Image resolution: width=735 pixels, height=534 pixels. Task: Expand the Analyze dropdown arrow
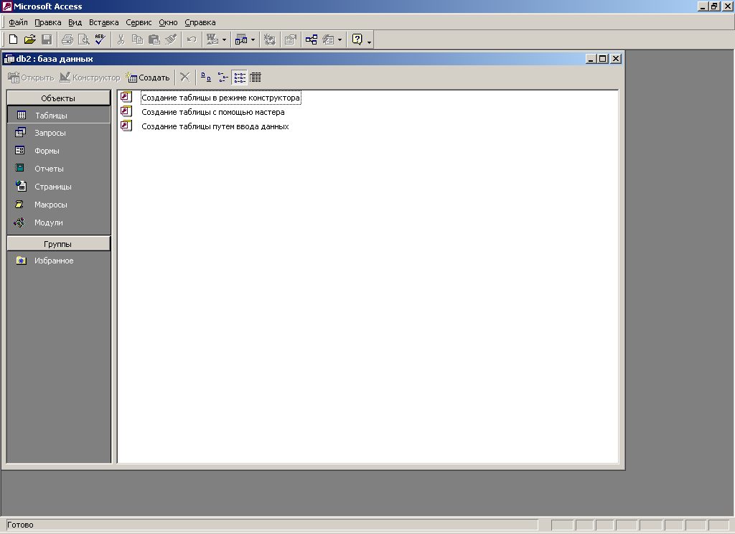(x=253, y=40)
